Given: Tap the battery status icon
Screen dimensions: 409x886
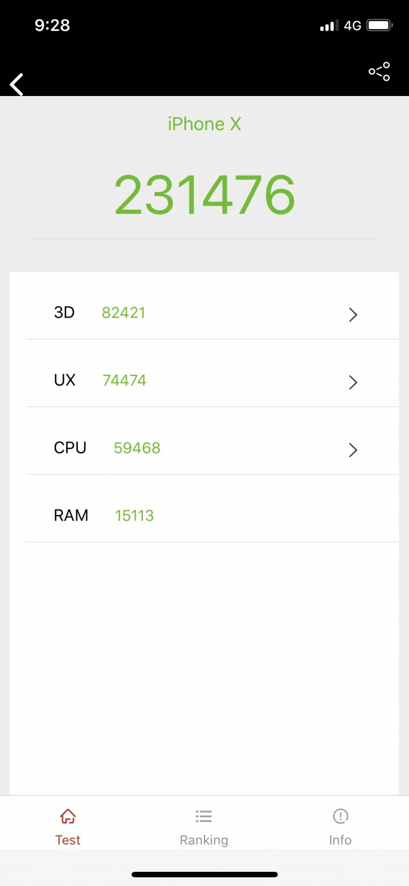Looking at the screenshot, I should pyautogui.click(x=379, y=26).
